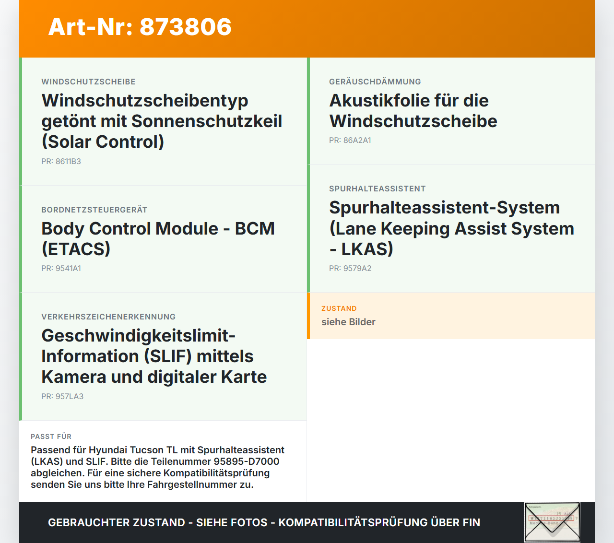
Task: Click the Body Control Module - BCM title
Action: [158, 239]
